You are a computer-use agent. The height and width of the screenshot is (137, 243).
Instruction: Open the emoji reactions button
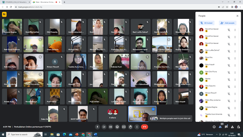pyautogui.click(x=117, y=127)
